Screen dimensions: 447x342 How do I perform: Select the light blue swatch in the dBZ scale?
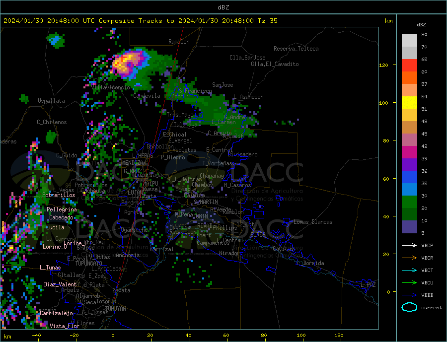(409, 190)
